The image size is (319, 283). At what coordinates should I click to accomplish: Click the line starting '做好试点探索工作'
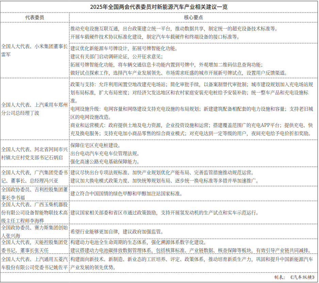tap(179, 73)
